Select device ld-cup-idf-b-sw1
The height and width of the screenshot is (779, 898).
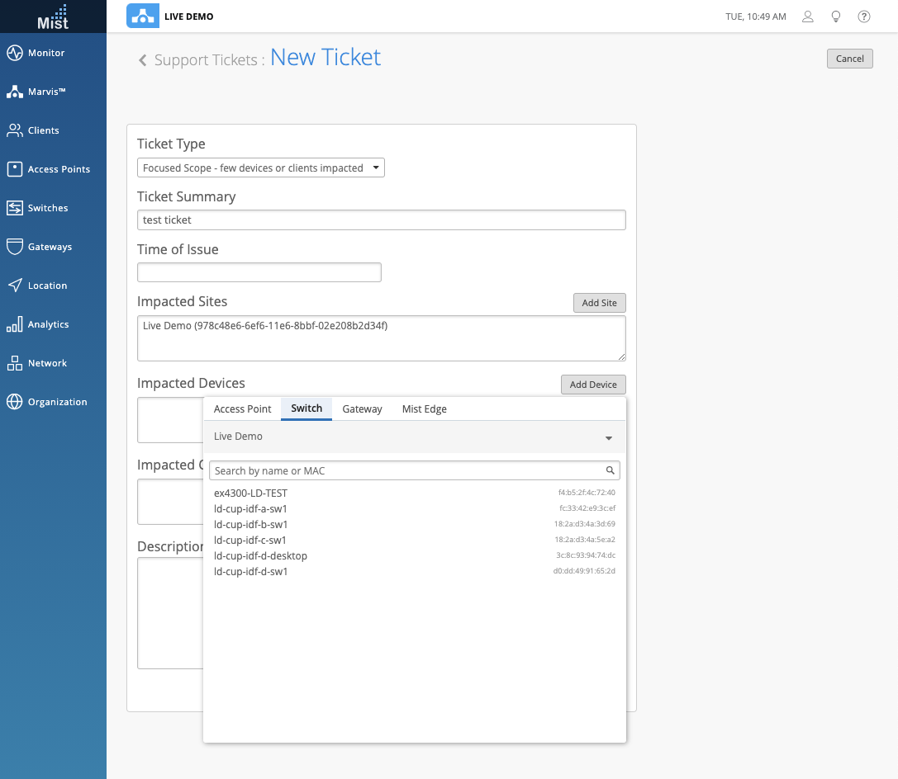point(414,525)
